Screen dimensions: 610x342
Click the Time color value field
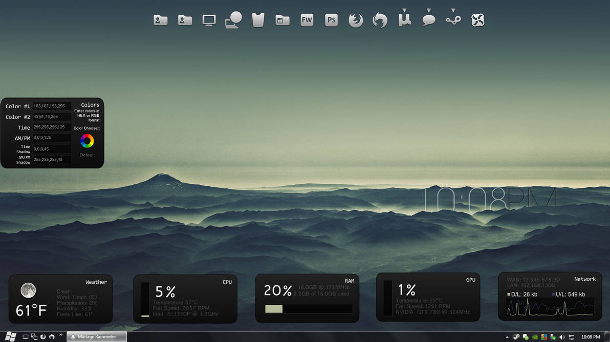tap(51, 127)
